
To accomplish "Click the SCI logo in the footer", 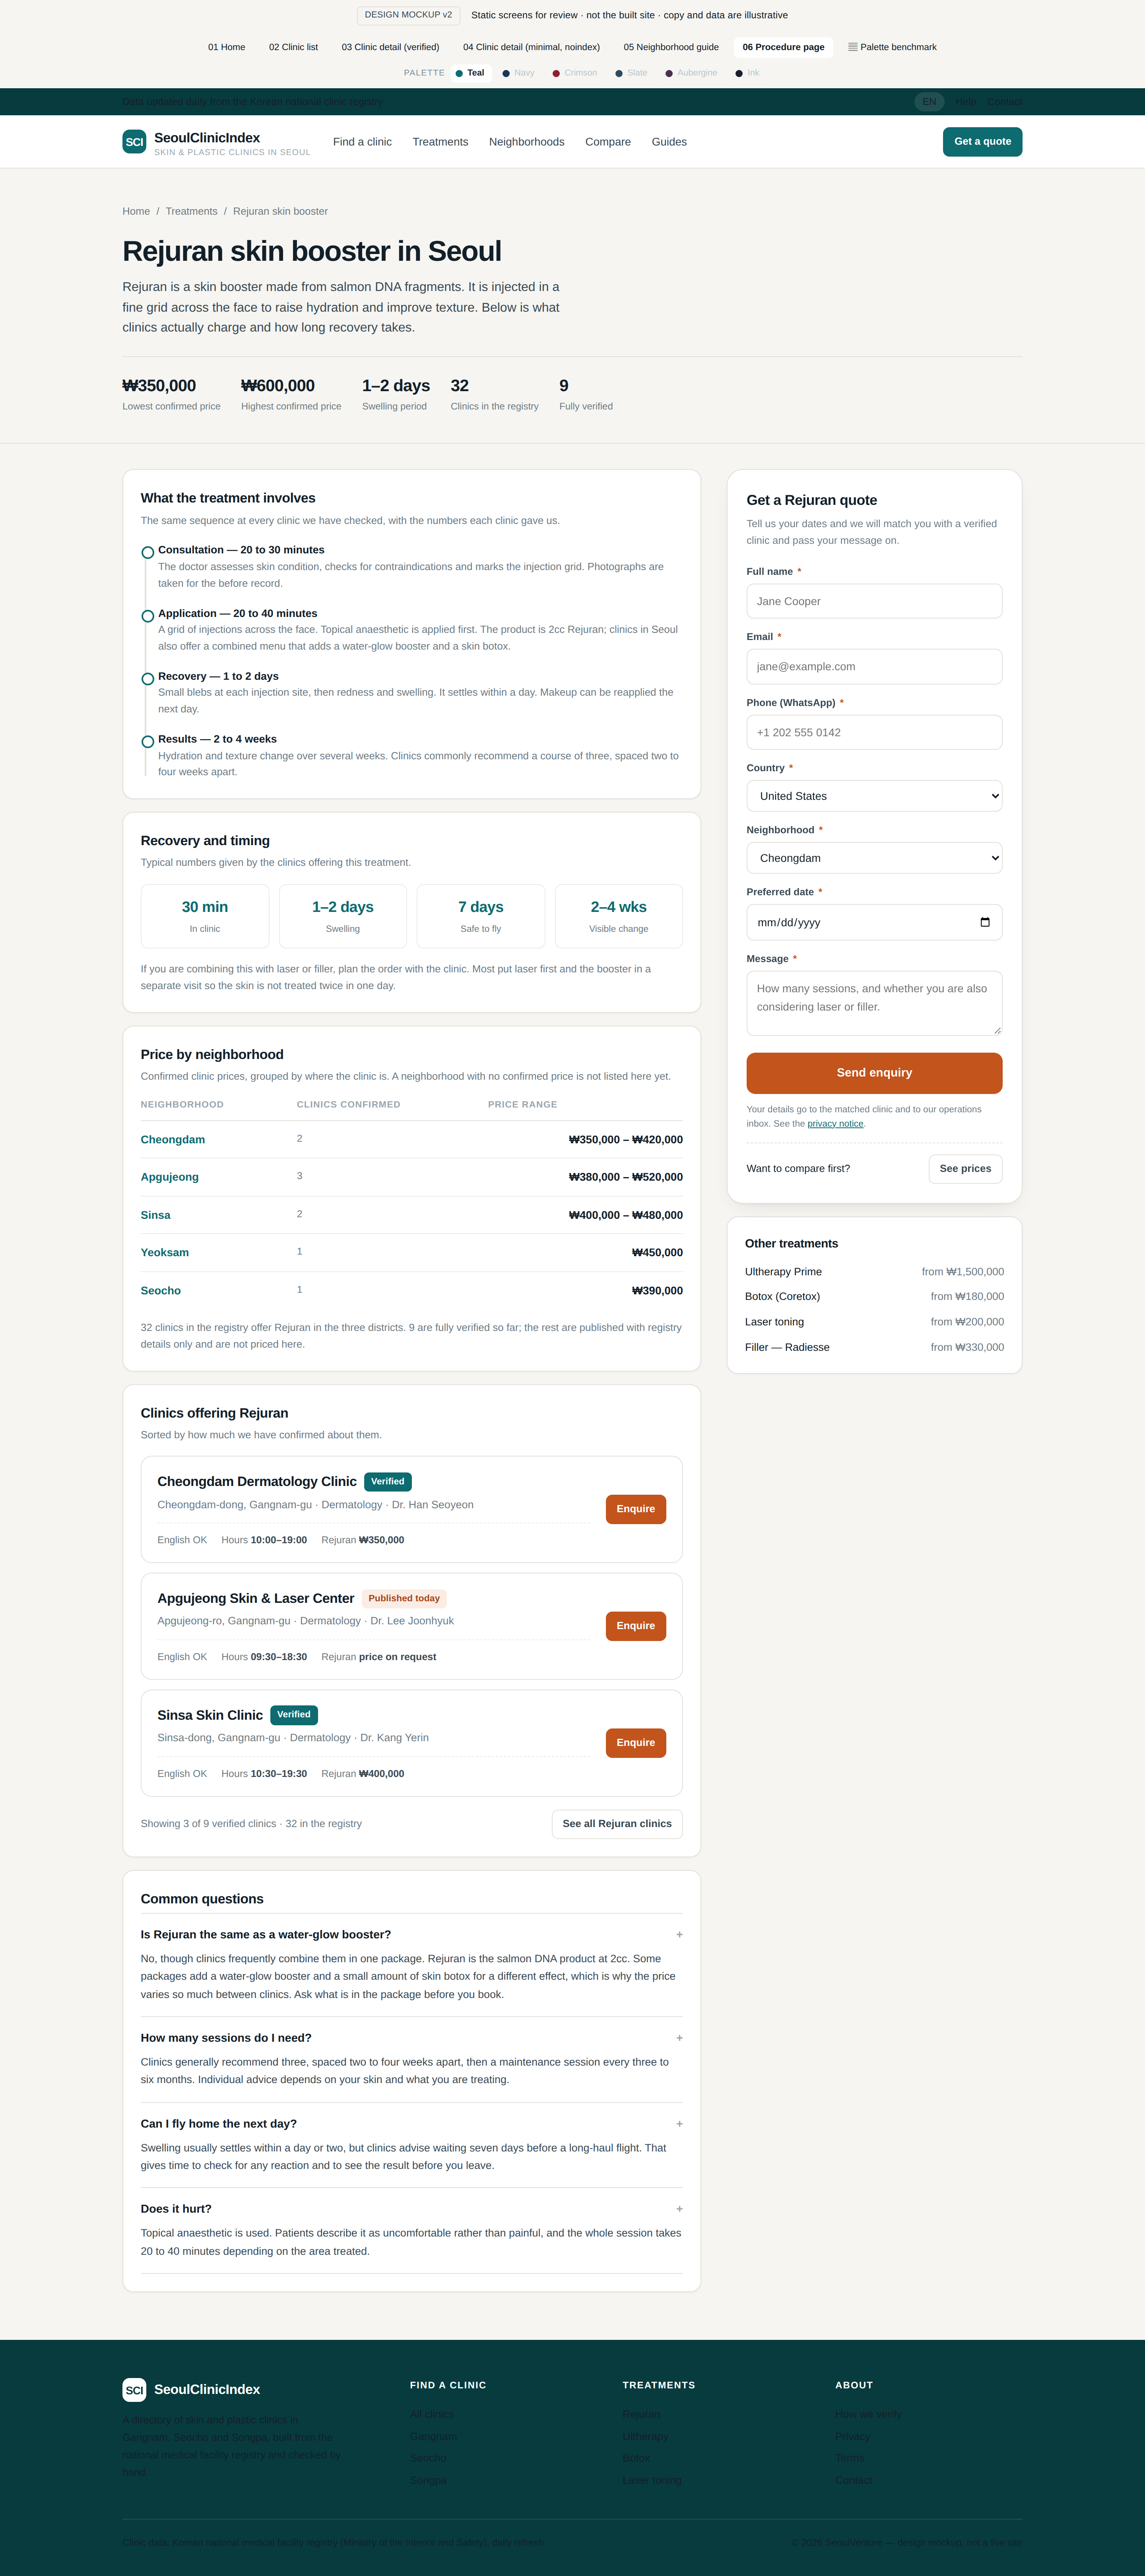I will coord(134,2389).
